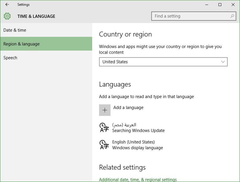Click the plus icon to add language
Image resolution: width=240 pixels, height=182 pixels.
click(x=105, y=110)
